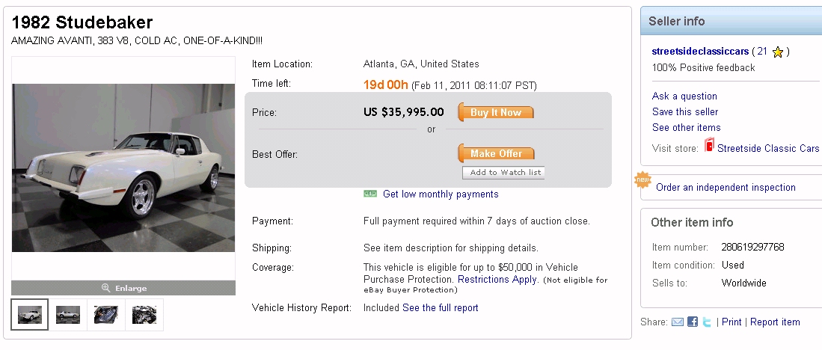Click the seller's yellow feedback star
The height and width of the screenshot is (350, 822).
778,52
